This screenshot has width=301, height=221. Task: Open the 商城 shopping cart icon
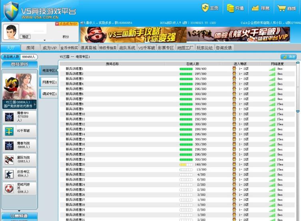click(x=281, y=8)
